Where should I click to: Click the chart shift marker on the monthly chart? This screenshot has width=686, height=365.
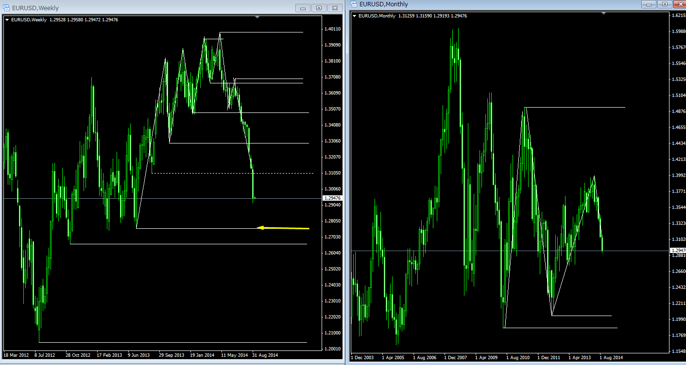(603, 14)
